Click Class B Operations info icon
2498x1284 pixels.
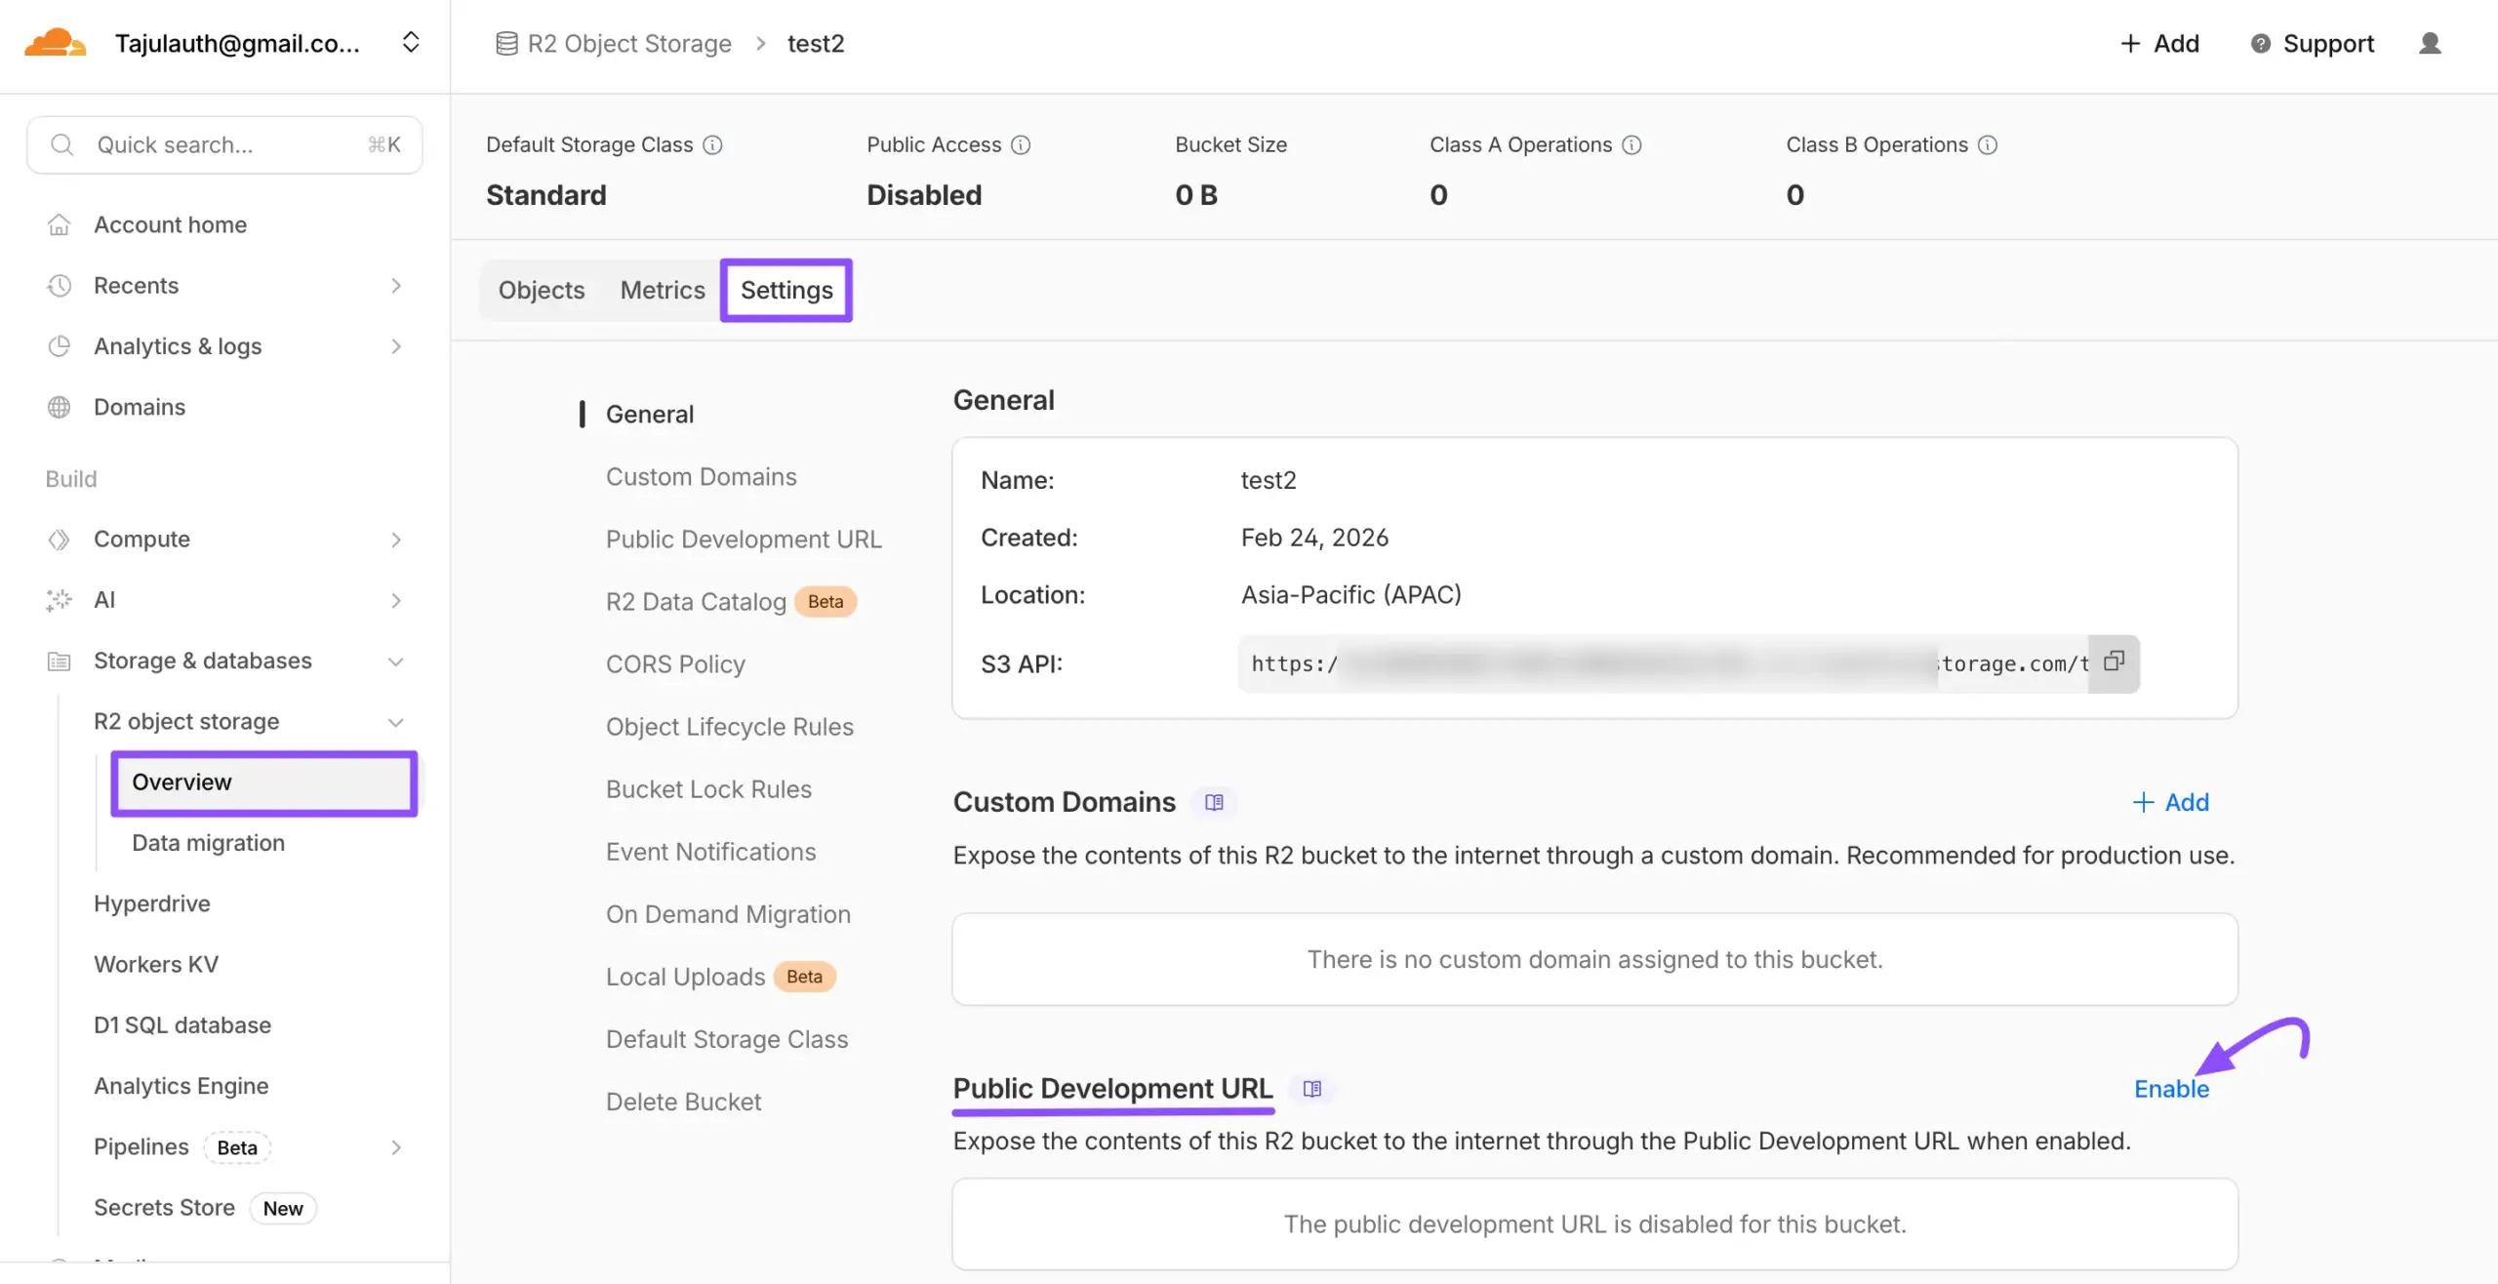[1988, 145]
